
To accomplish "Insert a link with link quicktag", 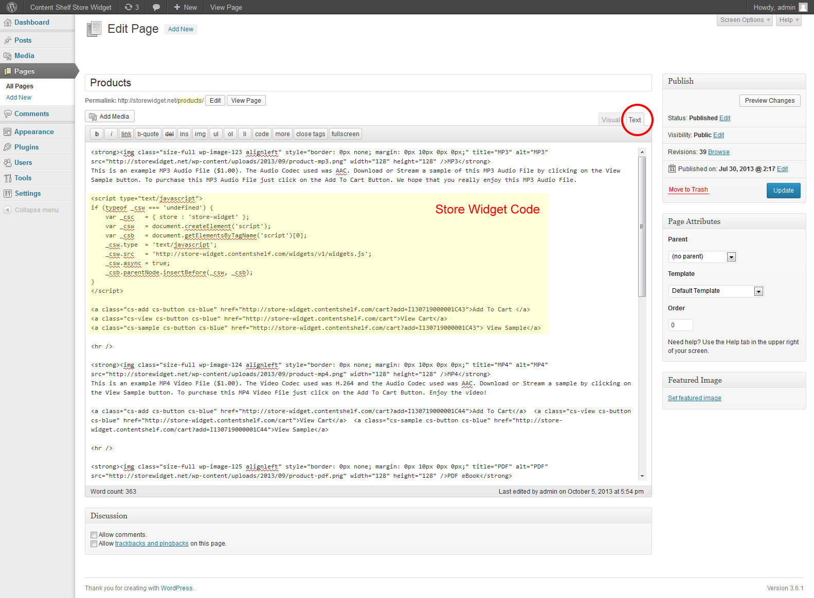I will click(126, 134).
